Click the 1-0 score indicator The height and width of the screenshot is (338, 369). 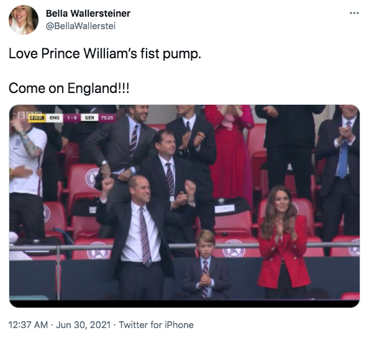72,118
